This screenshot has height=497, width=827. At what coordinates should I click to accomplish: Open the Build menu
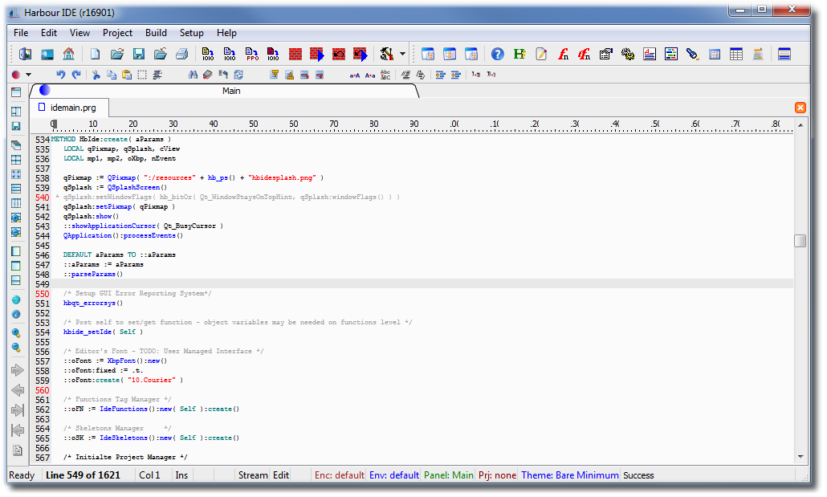(x=156, y=33)
